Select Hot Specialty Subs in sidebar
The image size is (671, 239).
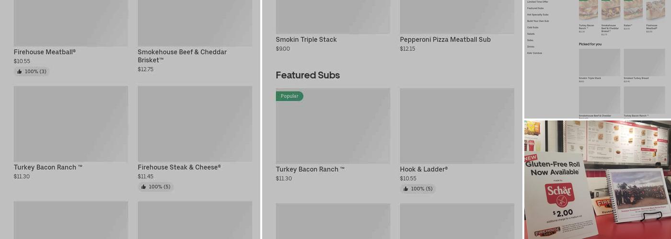538,15
